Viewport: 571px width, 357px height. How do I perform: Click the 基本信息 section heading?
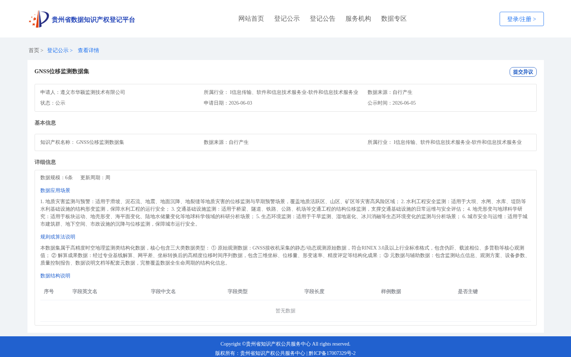tap(45, 123)
